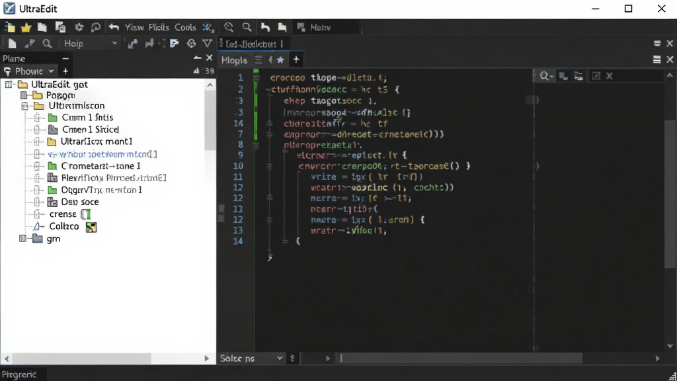The width and height of the screenshot is (677, 381).
Task: Open the Cools menu
Action: click(185, 27)
